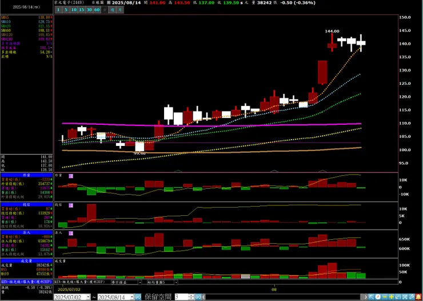The width and height of the screenshot is (423, 301).
Task: Expand the 累計損益 dropdown
Action: point(139,282)
